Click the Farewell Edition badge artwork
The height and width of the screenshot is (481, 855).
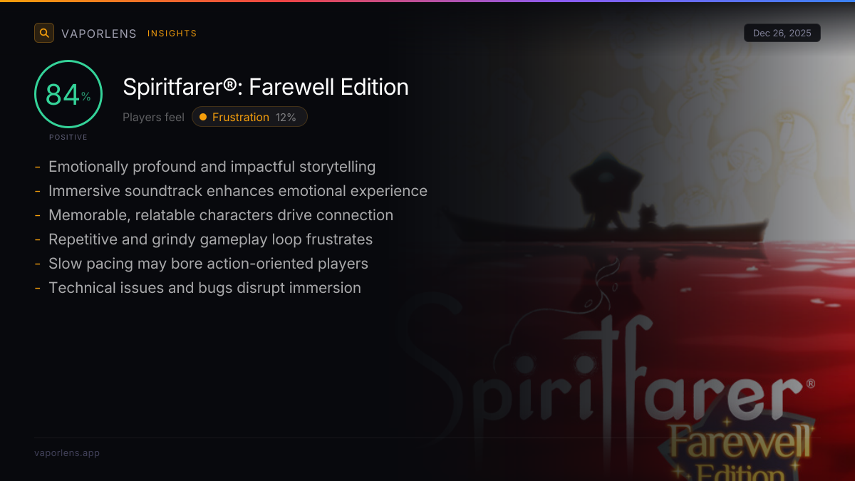tap(737, 448)
